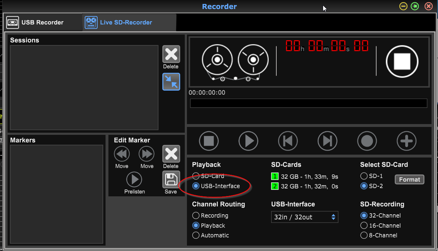Delete the selected session

pos(171,54)
